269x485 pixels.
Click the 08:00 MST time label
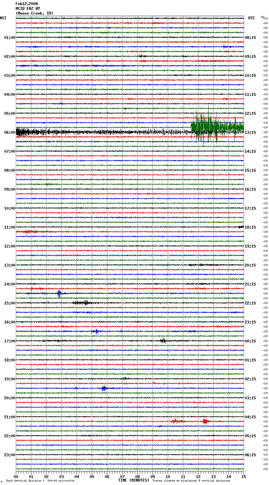tap(10, 170)
